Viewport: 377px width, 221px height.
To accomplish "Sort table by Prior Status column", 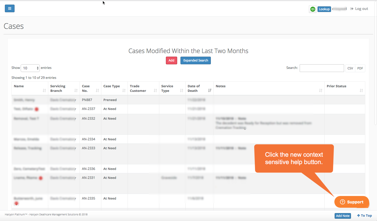I will tap(344, 88).
